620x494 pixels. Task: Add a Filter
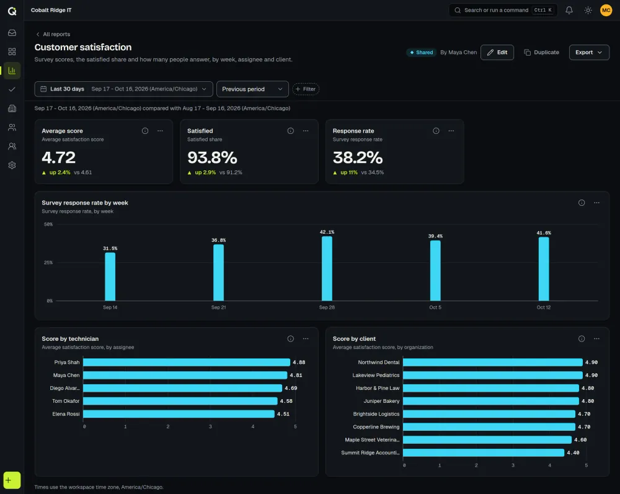tap(306, 89)
